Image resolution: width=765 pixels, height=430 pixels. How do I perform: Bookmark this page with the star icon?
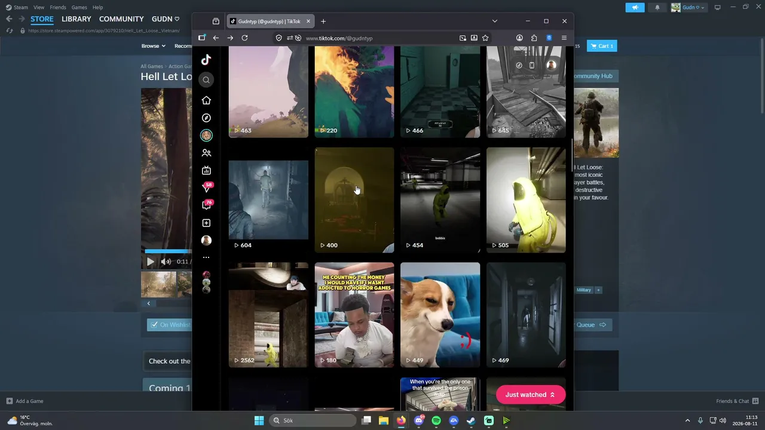click(485, 38)
